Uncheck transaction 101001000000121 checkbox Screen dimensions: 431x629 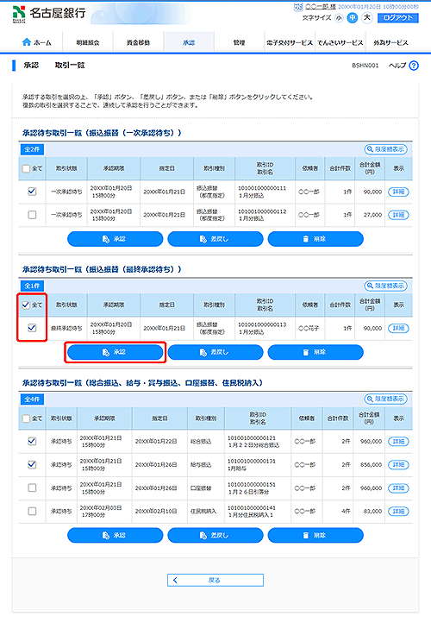[x=32, y=441]
